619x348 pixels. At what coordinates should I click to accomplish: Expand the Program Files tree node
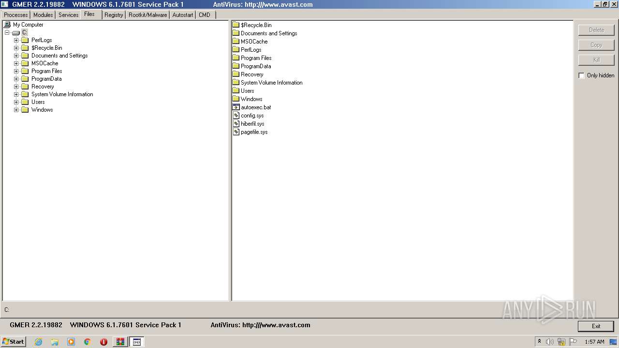tap(16, 71)
